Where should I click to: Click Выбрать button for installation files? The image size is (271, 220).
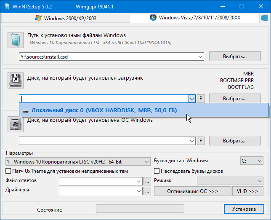tap(235, 56)
